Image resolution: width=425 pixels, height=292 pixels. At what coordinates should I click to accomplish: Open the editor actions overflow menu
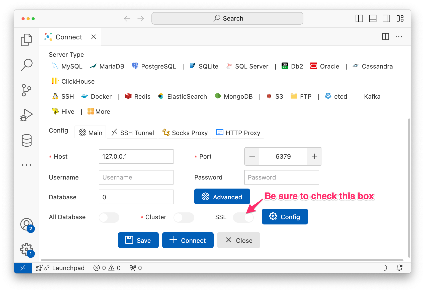pos(399,37)
